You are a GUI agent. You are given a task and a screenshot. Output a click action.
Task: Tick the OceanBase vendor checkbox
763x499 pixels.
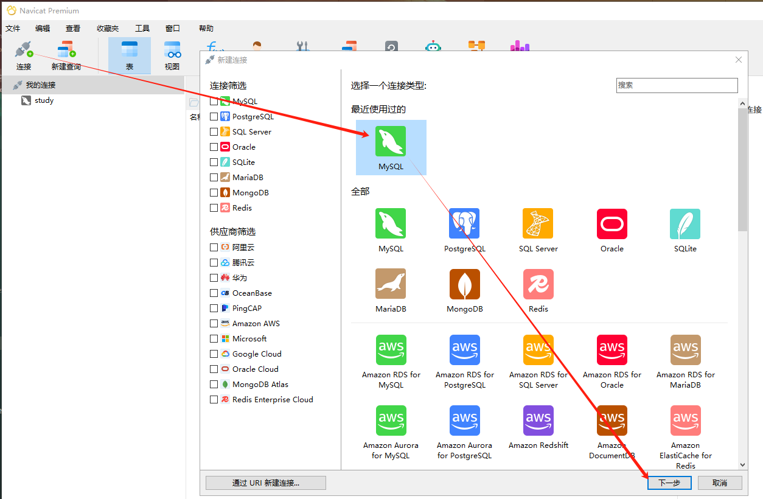(214, 293)
